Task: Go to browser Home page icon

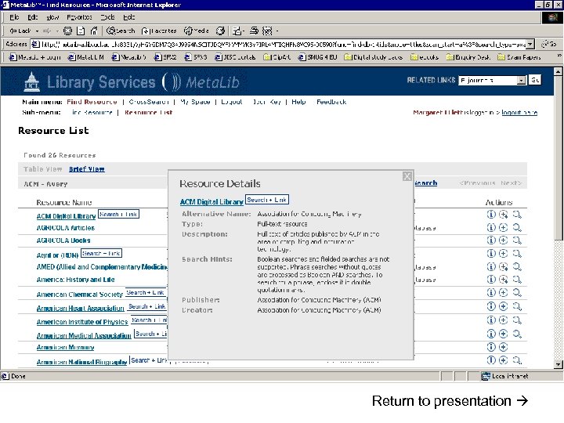Action: pos(94,31)
